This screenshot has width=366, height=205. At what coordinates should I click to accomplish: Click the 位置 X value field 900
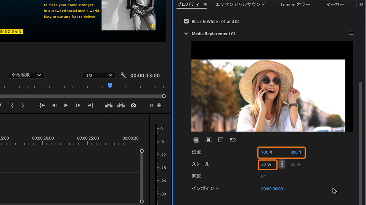[265, 152]
